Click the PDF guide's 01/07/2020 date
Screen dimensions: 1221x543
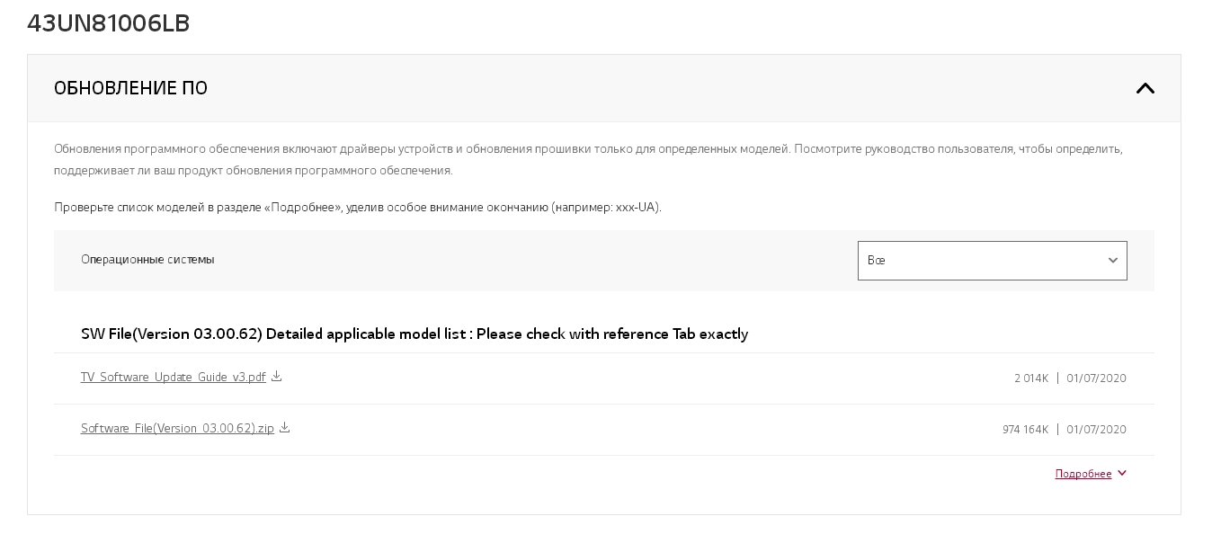pyautogui.click(x=1096, y=378)
